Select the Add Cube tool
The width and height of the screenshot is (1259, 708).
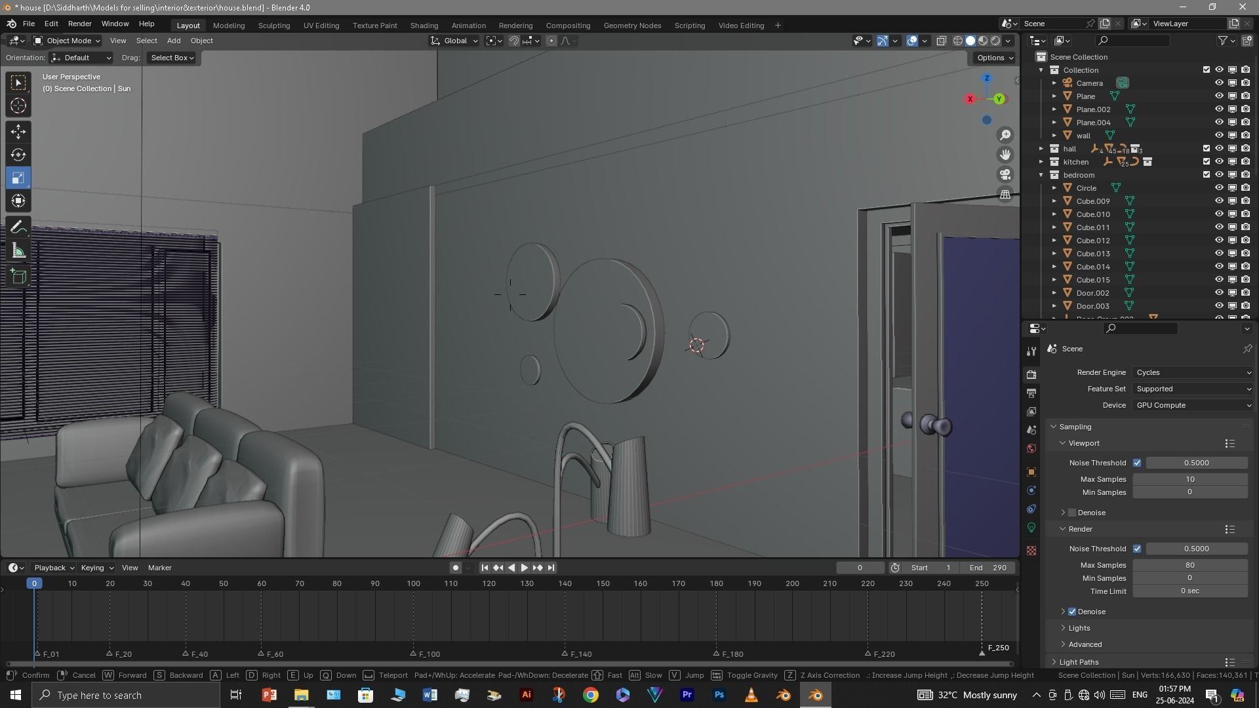click(x=18, y=277)
